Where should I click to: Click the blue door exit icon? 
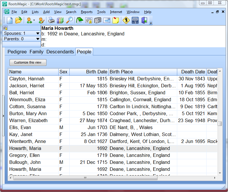(144, 20)
